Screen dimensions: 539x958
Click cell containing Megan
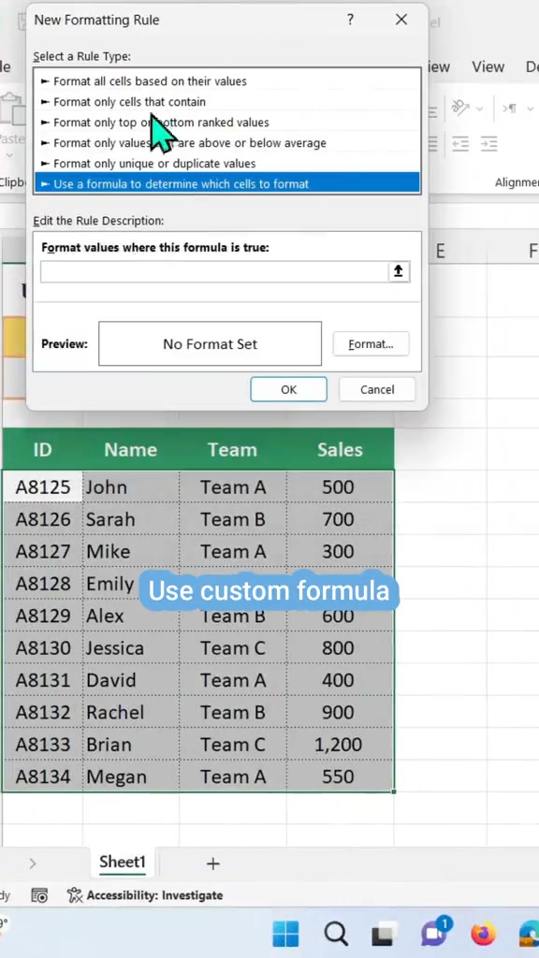click(131, 777)
